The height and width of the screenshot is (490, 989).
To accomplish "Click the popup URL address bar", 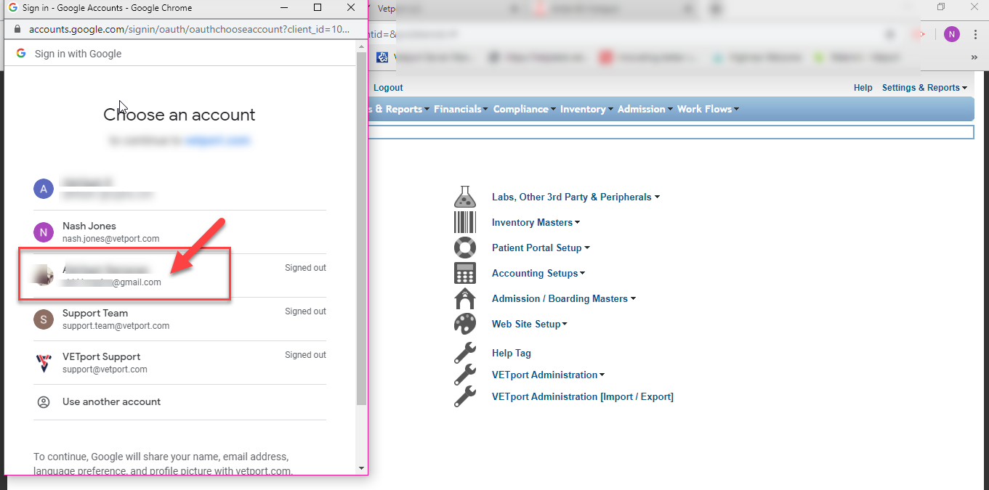I will click(x=189, y=30).
